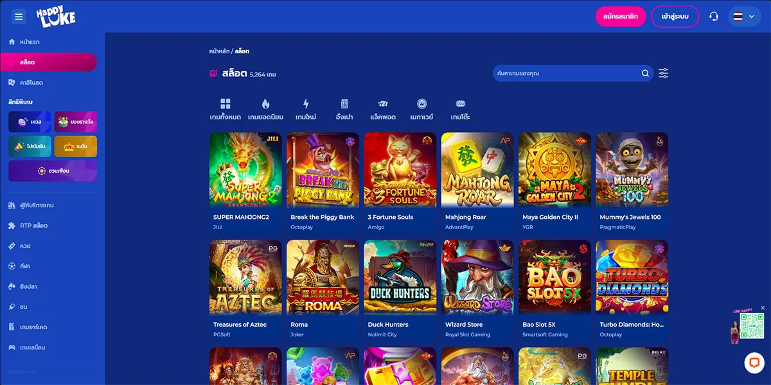Open Treasures of Aztec thumbnail
771x385 pixels.
click(x=245, y=277)
